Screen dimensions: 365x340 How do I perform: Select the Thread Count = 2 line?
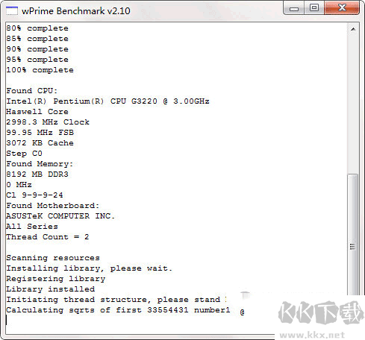tap(48, 237)
